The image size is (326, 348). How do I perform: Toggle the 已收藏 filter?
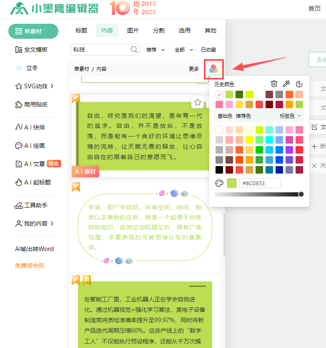pos(208,50)
